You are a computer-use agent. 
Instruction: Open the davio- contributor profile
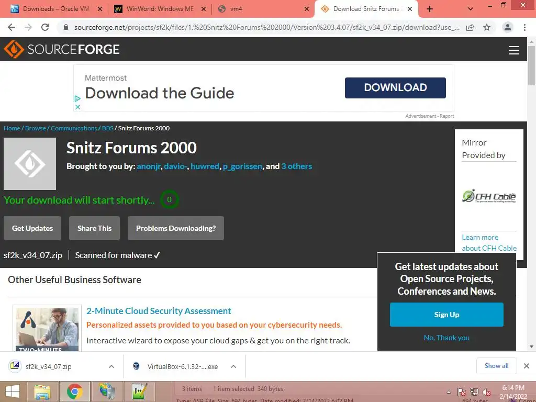pyautogui.click(x=175, y=166)
